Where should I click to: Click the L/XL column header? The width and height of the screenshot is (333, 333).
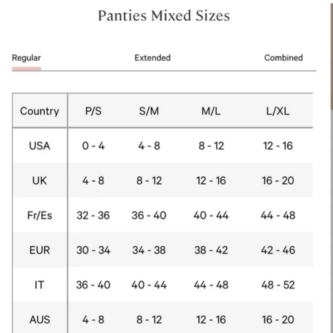coord(278,111)
